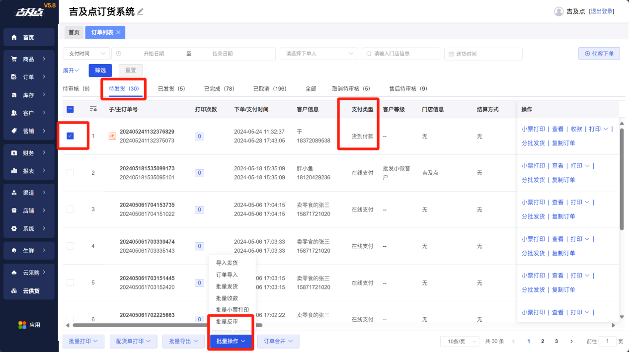Open the 营销 marketing tag sidebar item
This screenshot has width=629, height=352.
[29, 131]
